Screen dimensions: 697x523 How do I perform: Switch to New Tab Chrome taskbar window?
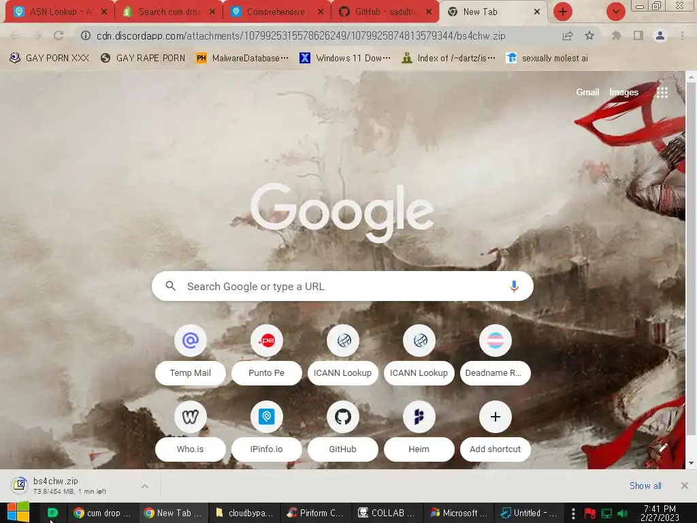click(x=174, y=513)
